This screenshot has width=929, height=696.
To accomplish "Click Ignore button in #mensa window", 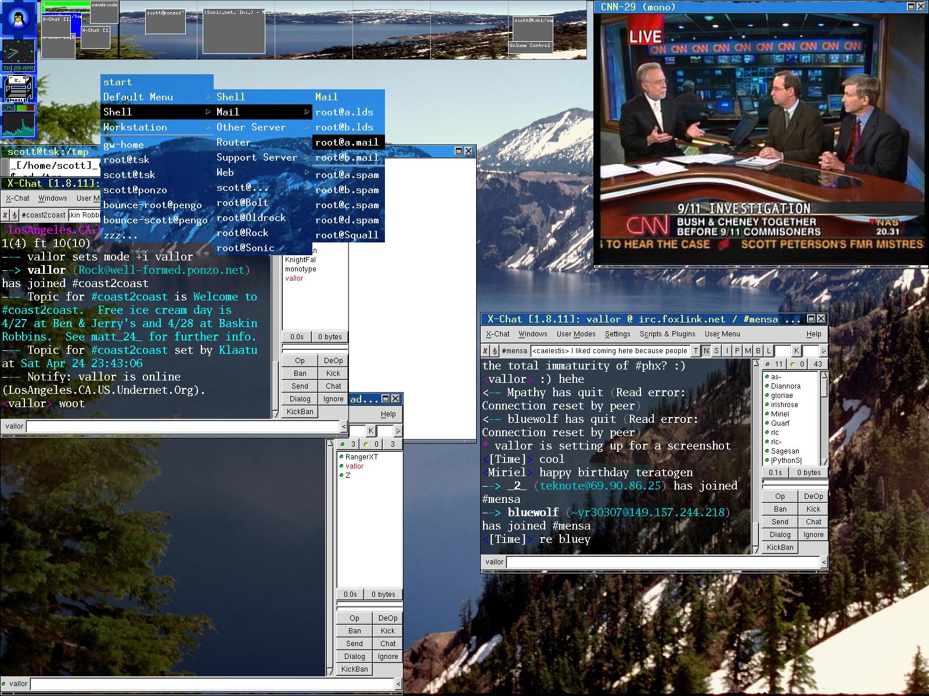I will (x=813, y=535).
